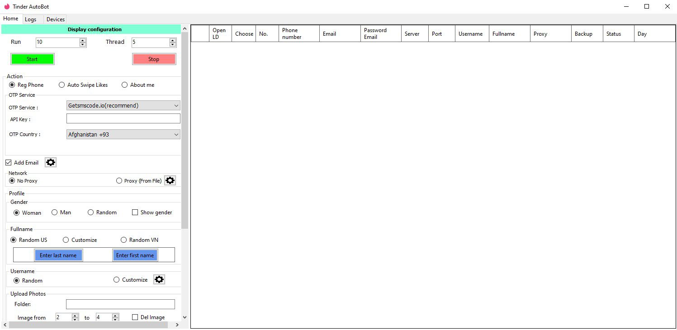677x330 pixels.
Task: Increase the Image from value
Action: click(75, 316)
